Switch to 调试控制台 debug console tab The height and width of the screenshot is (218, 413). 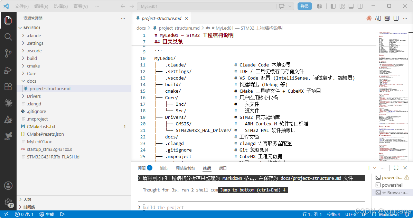[186, 168]
